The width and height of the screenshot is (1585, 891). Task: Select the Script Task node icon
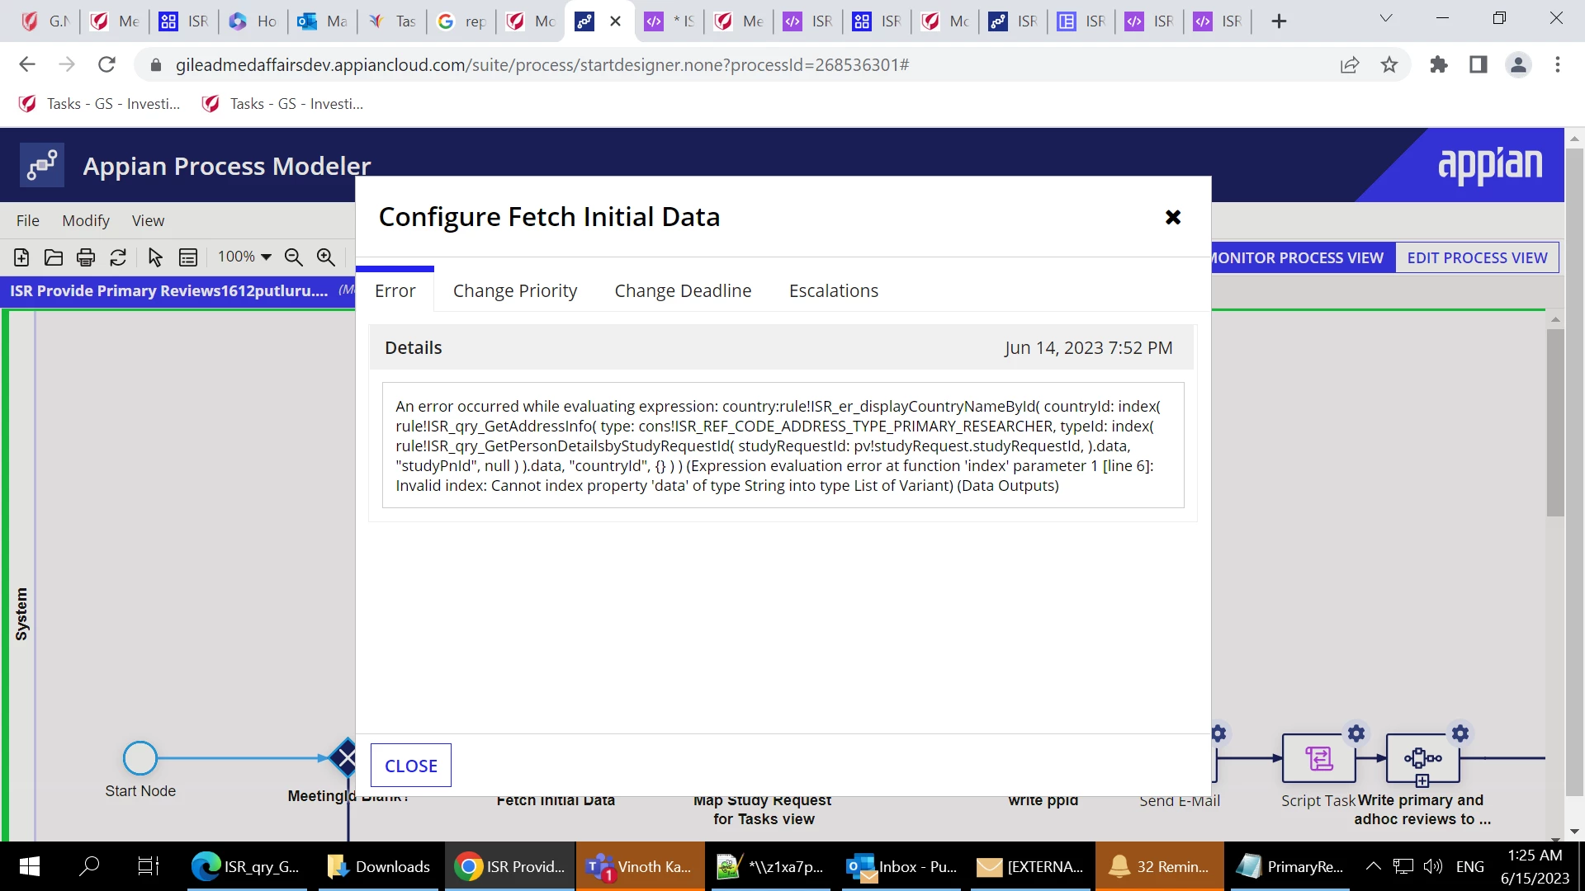point(1319,758)
